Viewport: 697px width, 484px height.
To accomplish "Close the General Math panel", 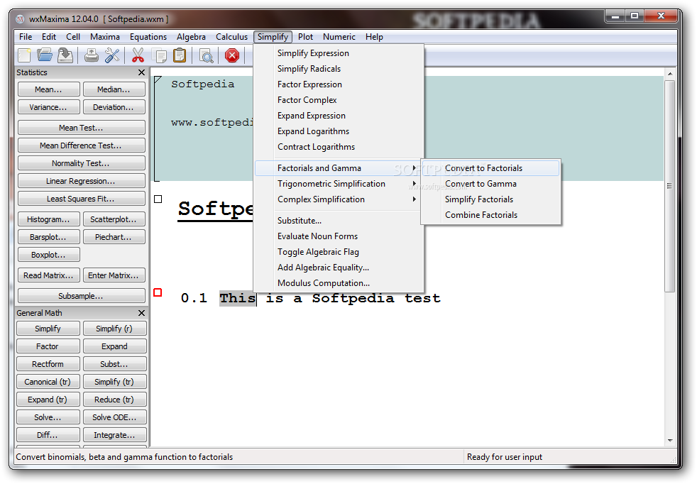I will (x=141, y=313).
